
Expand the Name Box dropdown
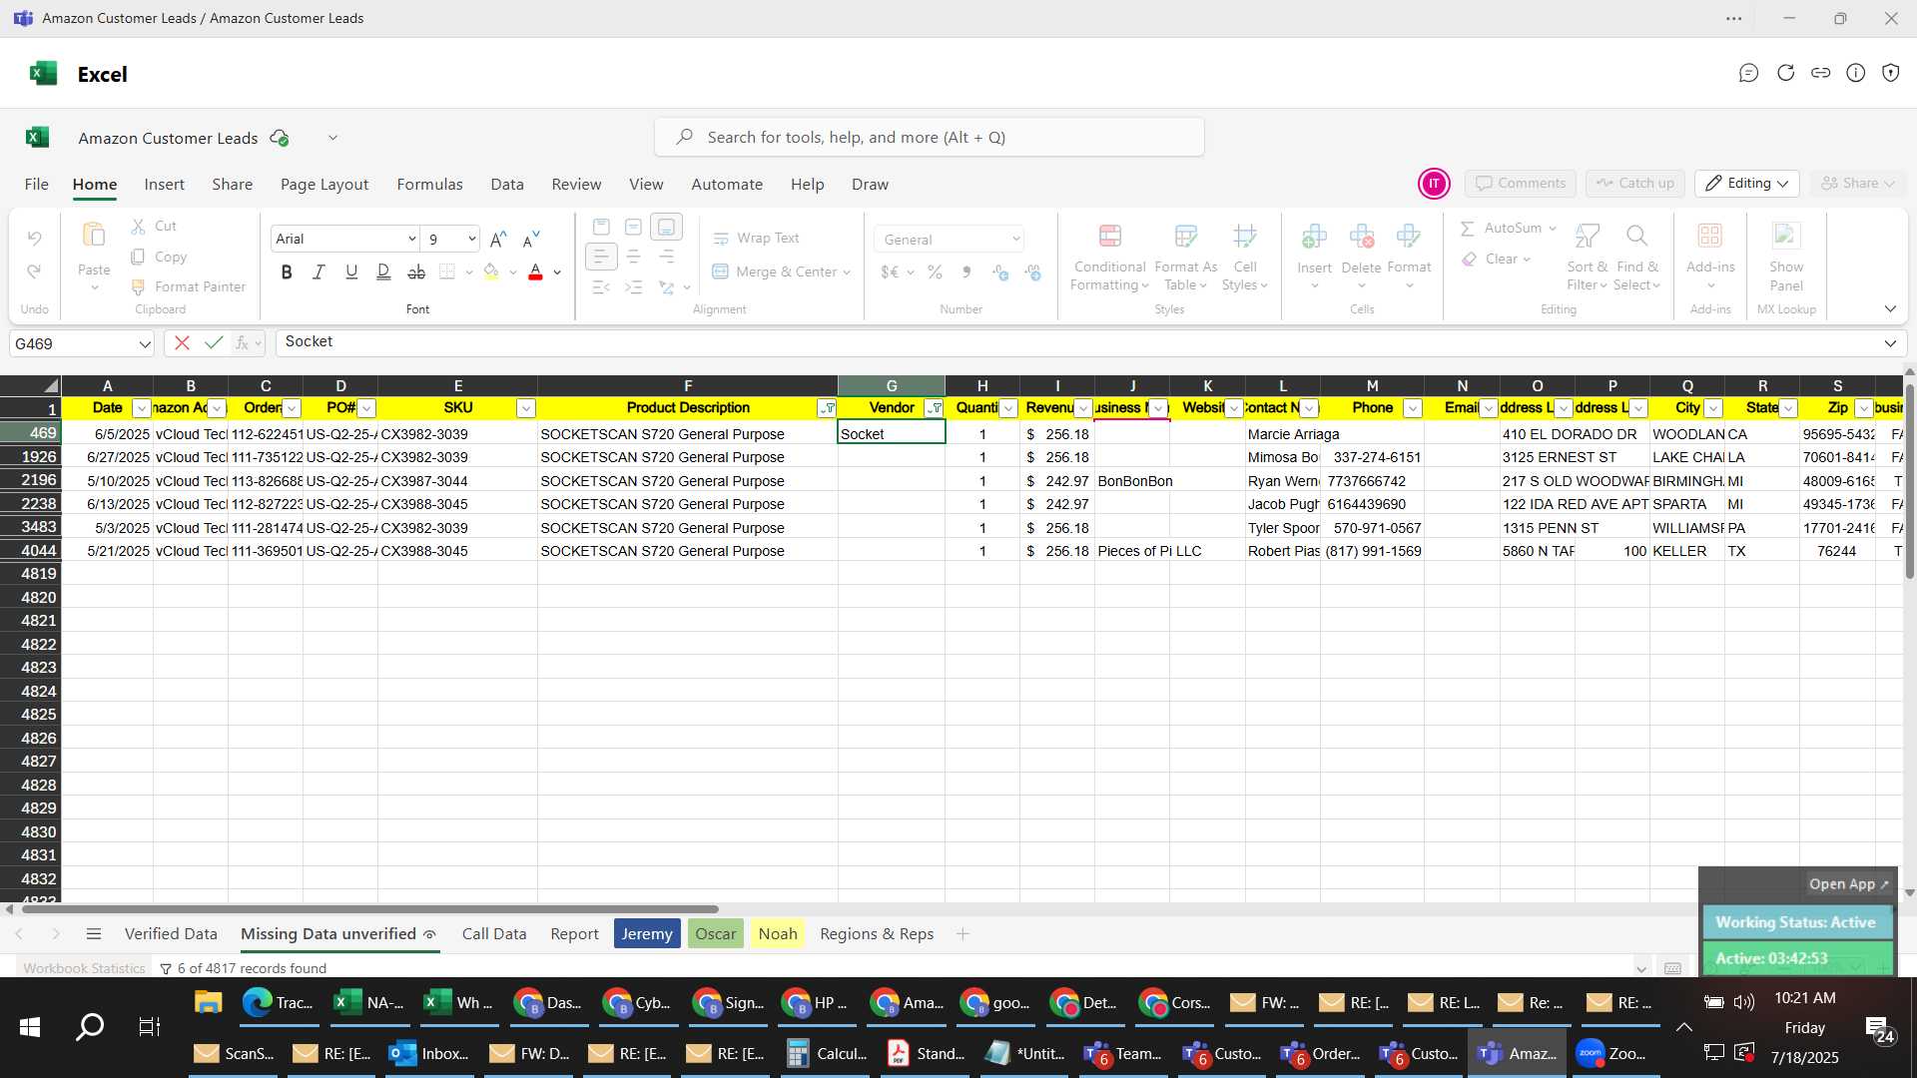pos(145,343)
